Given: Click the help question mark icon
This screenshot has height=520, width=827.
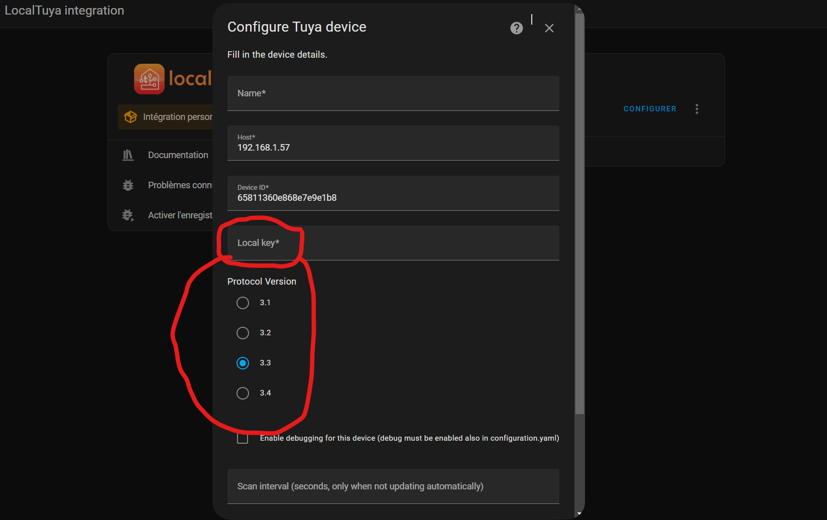Looking at the screenshot, I should 516,28.
